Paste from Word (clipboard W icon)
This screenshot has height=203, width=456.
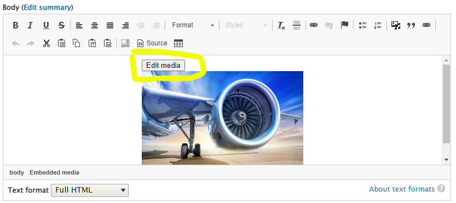tap(108, 43)
